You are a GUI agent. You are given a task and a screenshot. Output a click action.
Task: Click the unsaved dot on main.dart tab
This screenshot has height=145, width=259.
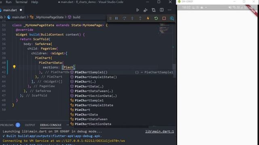tap(21, 10)
